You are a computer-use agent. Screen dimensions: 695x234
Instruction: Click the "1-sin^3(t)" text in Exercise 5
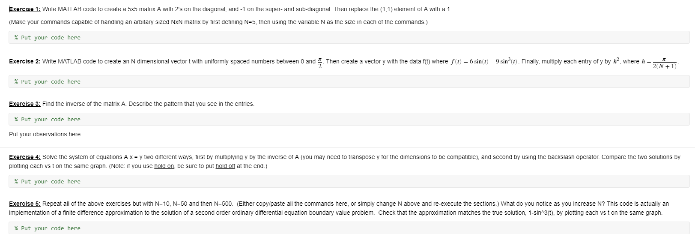pos(542,213)
